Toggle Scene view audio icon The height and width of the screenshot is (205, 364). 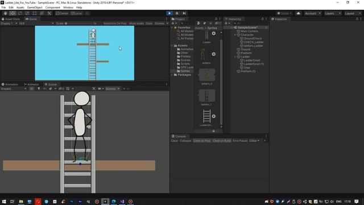(44, 89)
